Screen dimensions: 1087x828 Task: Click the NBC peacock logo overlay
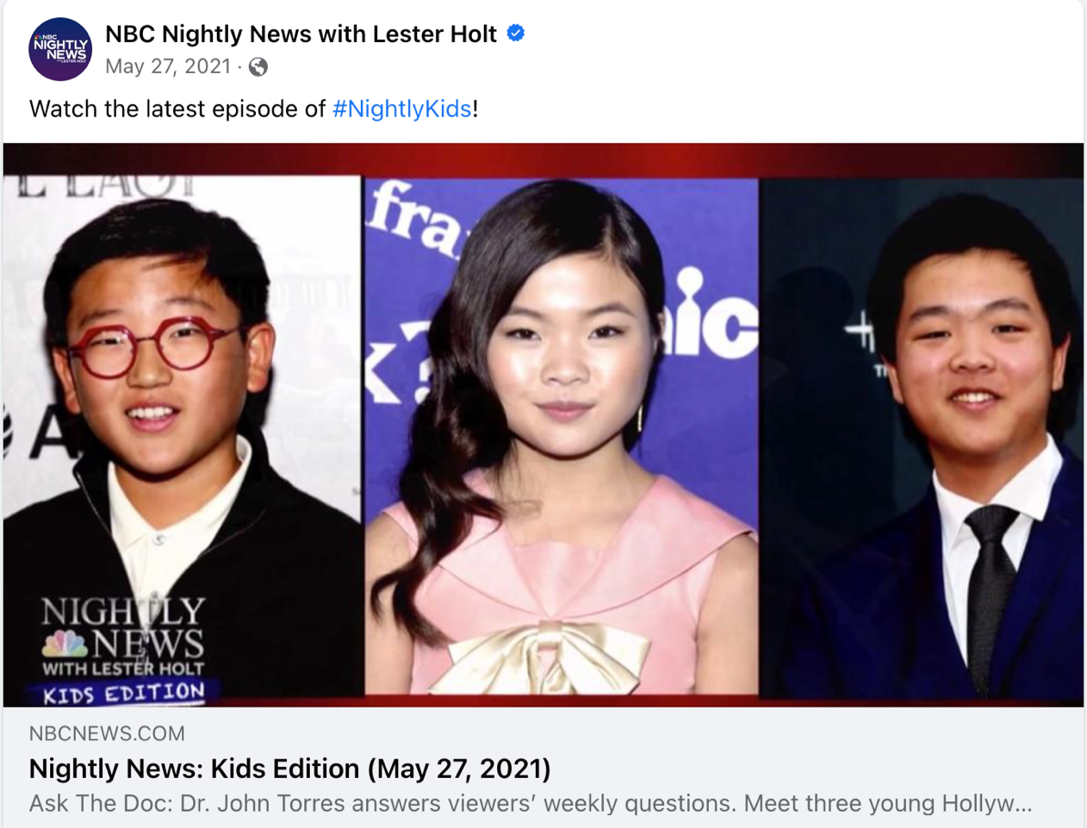click(65, 644)
